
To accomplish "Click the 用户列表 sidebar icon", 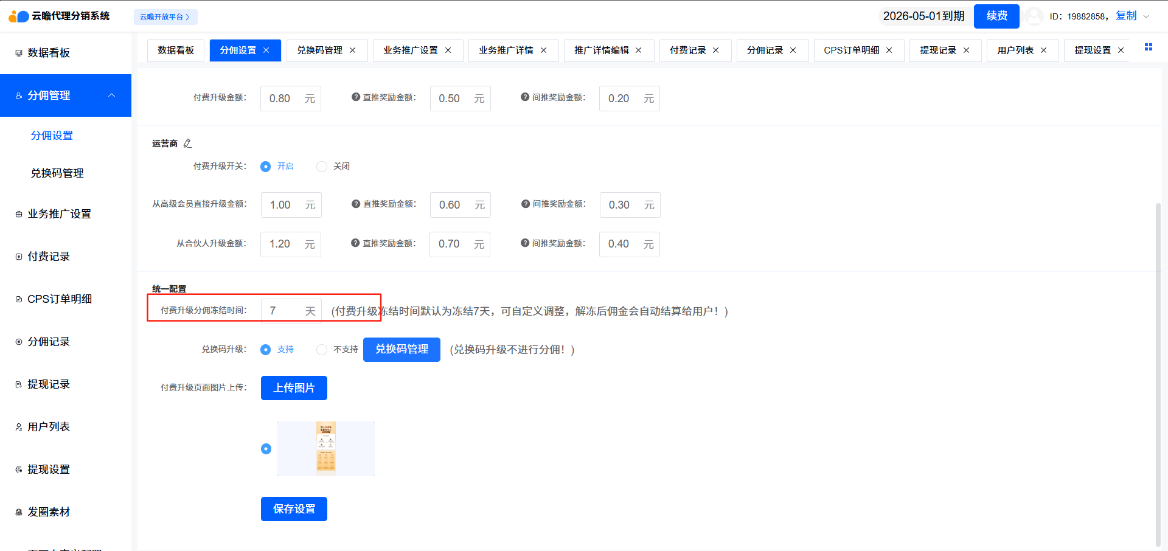I will [19, 427].
